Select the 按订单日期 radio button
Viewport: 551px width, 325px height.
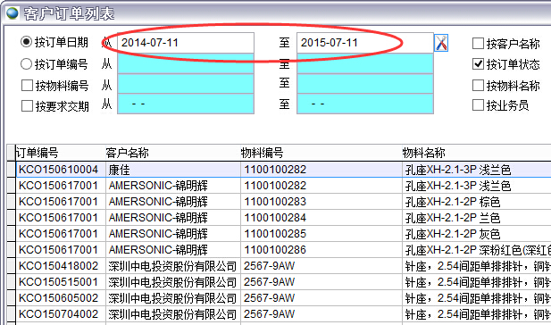(27, 42)
